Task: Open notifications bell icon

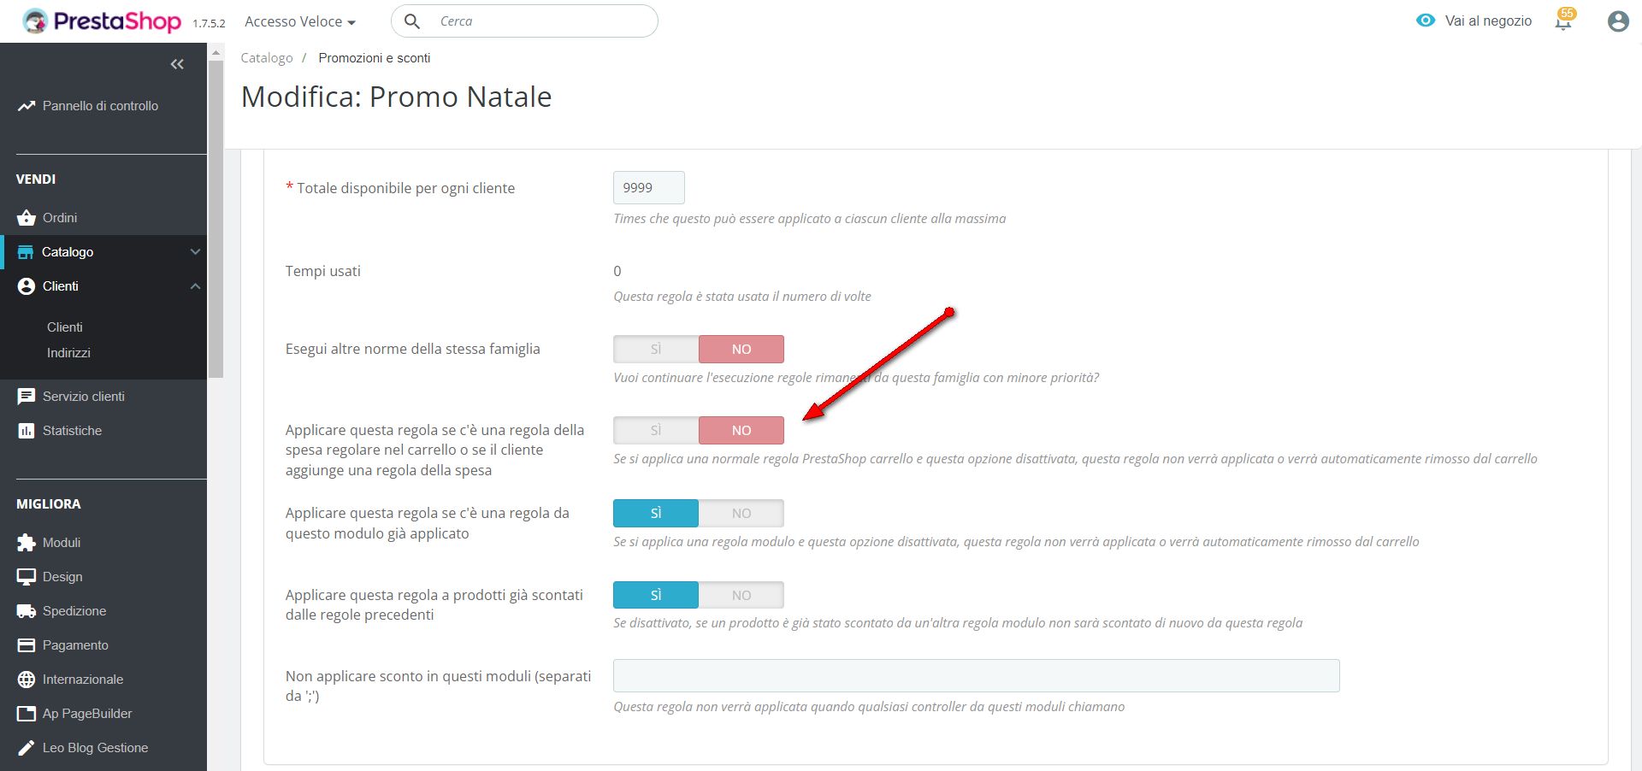Action: click(1563, 22)
